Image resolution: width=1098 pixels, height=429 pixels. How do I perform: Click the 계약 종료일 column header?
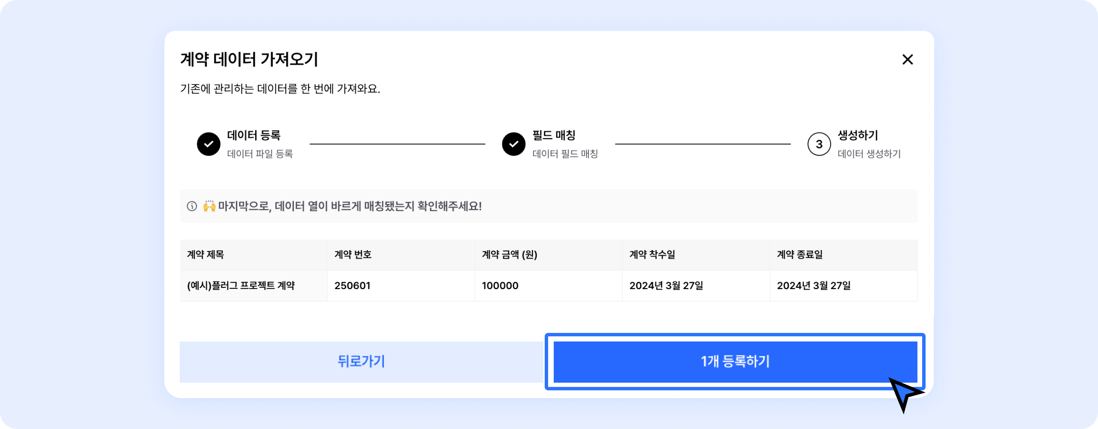click(x=800, y=255)
